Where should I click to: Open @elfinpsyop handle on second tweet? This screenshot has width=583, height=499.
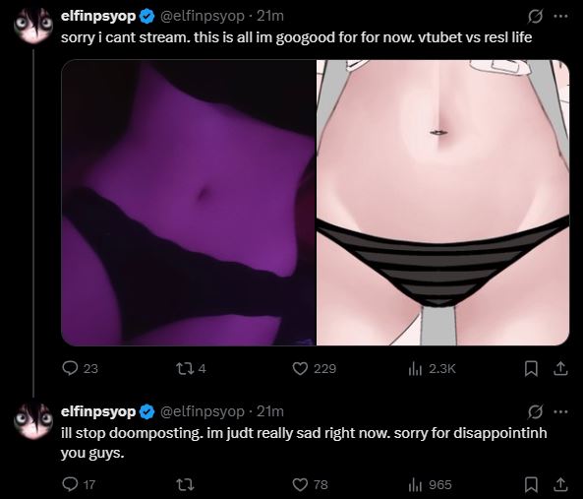point(203,411)
